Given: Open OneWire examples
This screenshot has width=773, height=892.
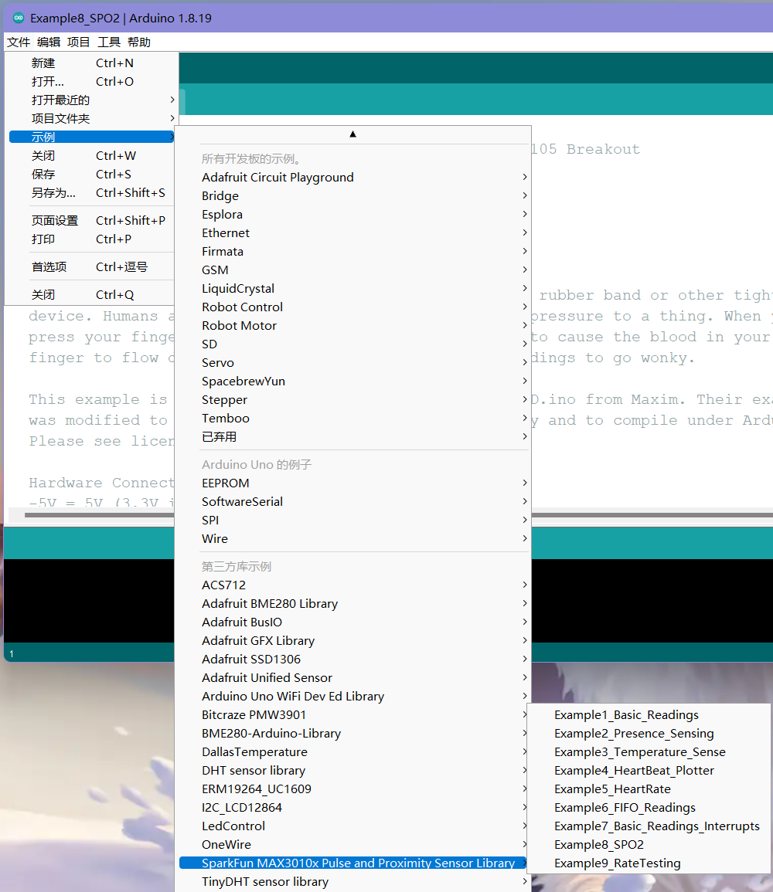Looking at the screenshot, I should point(353,845).
